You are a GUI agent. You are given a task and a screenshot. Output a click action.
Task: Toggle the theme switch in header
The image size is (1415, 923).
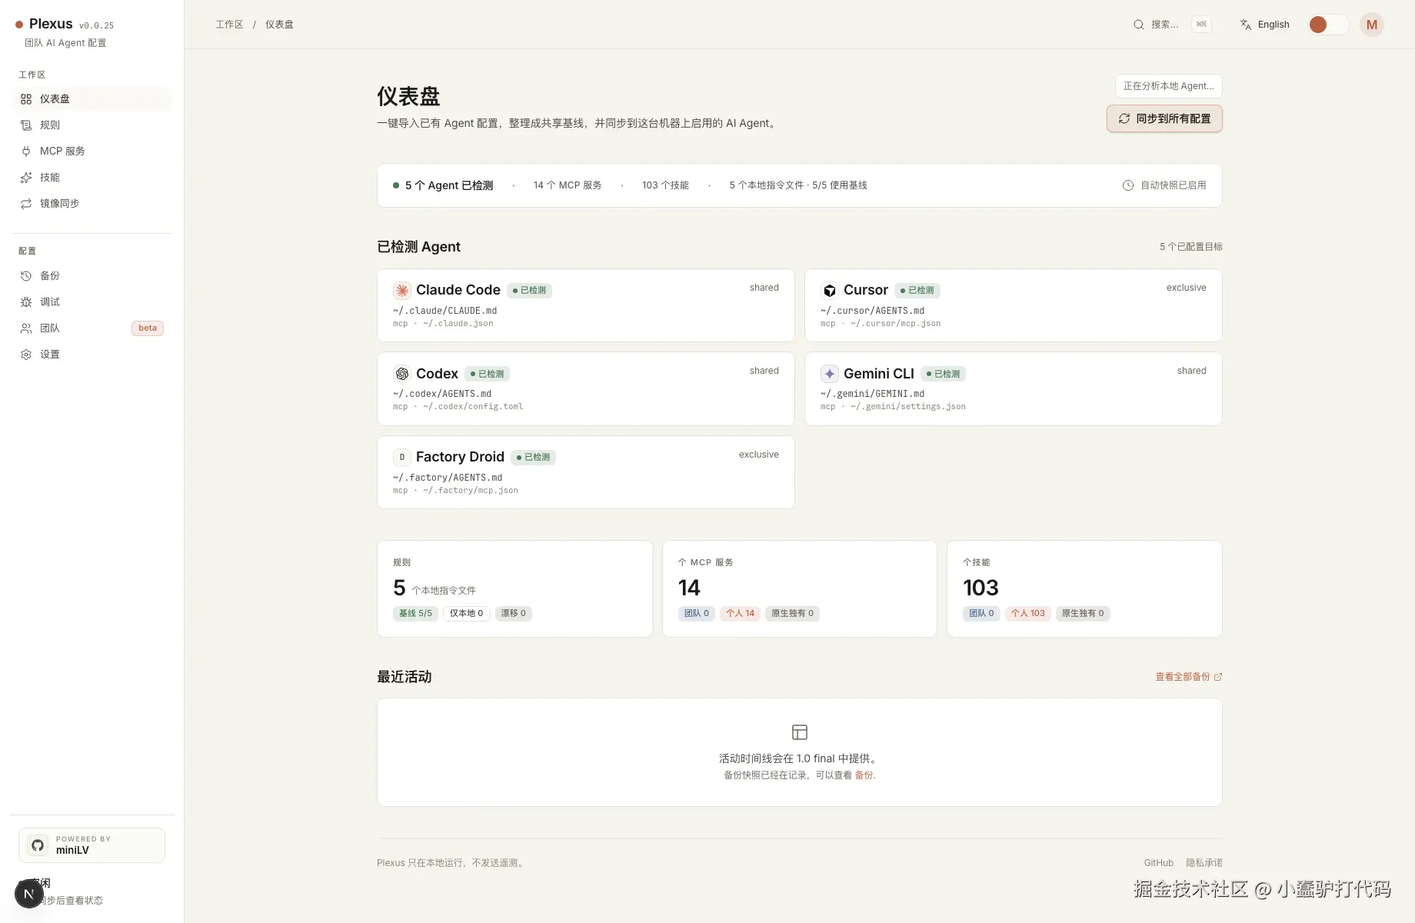[1329, 25]
